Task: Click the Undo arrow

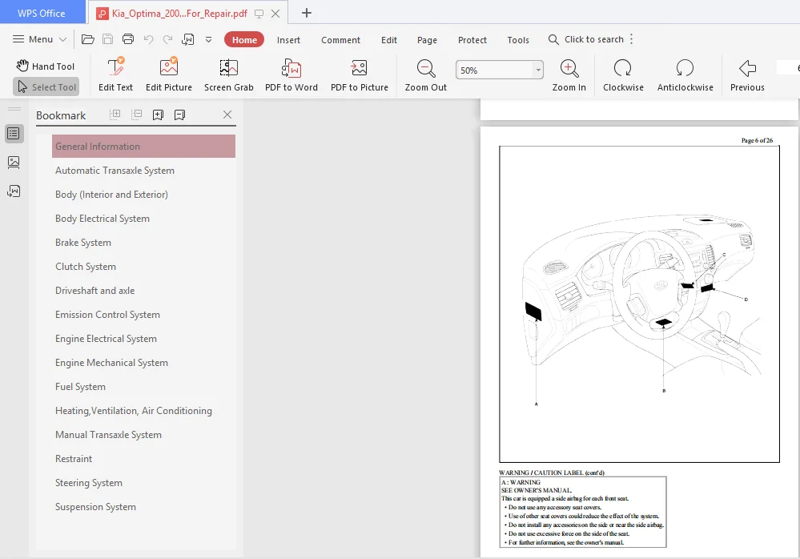Action: (x=148, y=39)
